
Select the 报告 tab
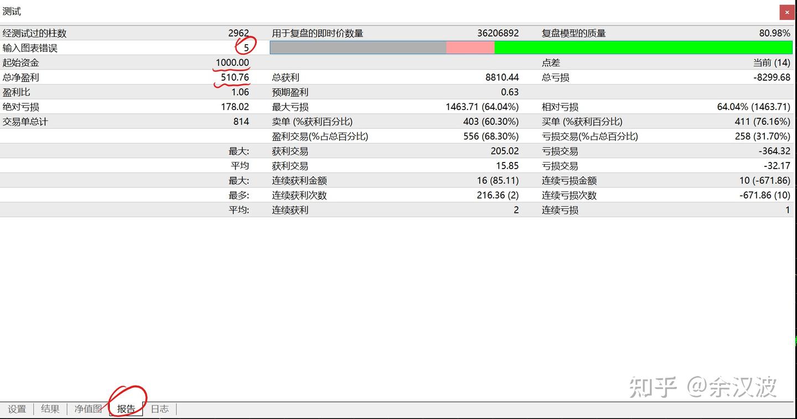(x=126, y=409)
